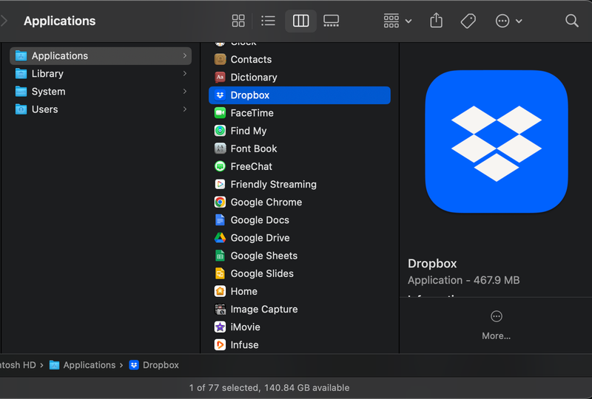Switch to icon grid view
The width and height of the screenshot is (592, 399).
[238, 21]
